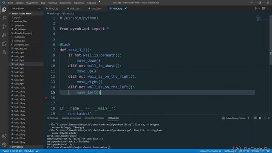Open task_5.py in explorer

[x=19, y=68]
